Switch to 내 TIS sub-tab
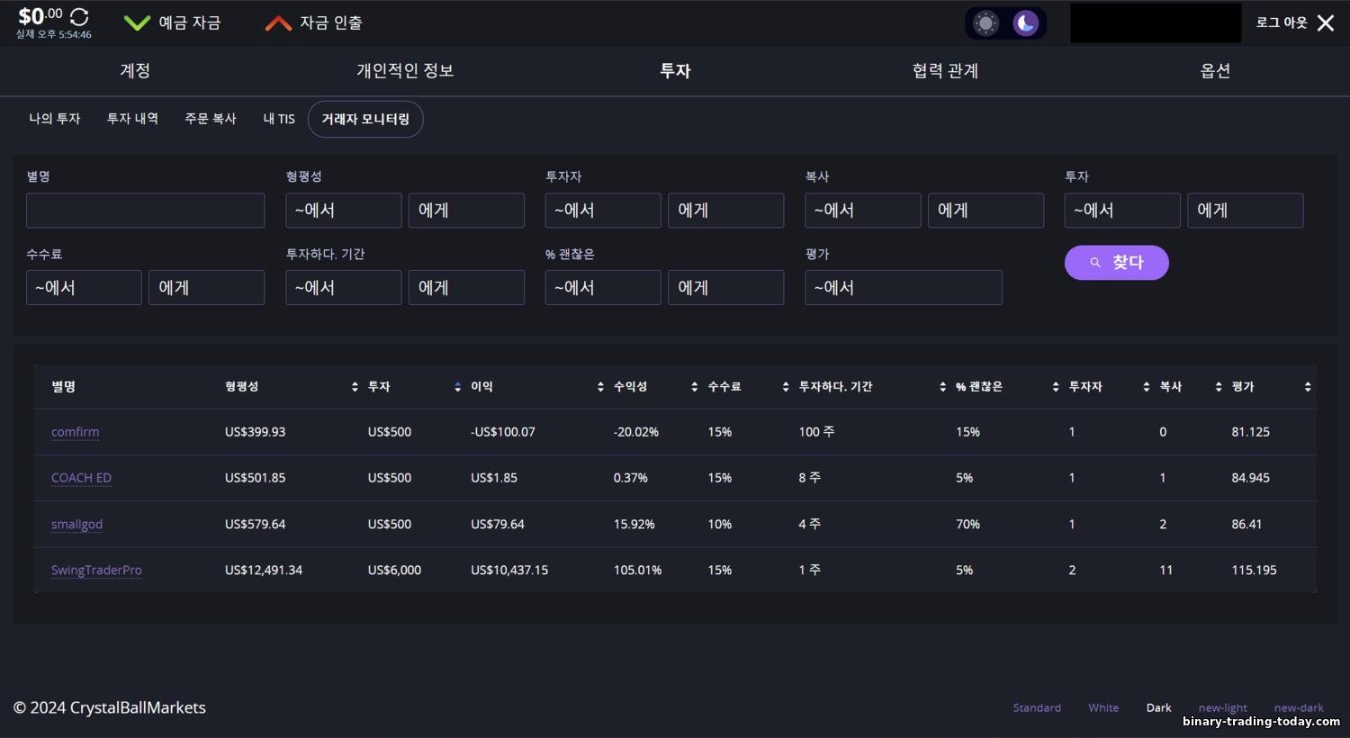Screen dimensions: 1350x738 [x=279, y=119]
